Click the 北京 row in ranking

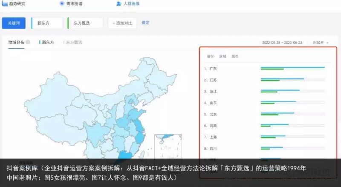(264, 114)
